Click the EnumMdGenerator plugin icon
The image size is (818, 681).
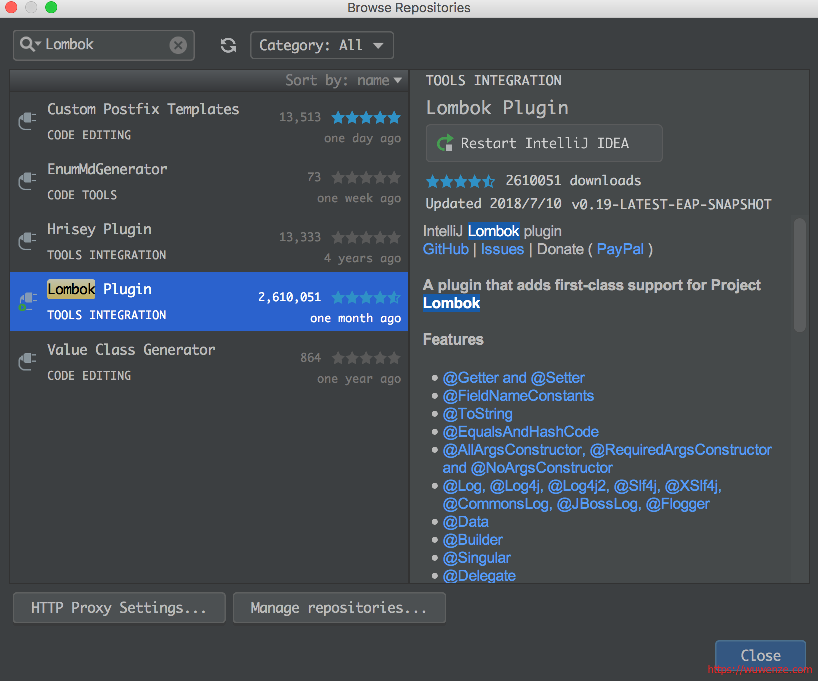click(28, 181)
